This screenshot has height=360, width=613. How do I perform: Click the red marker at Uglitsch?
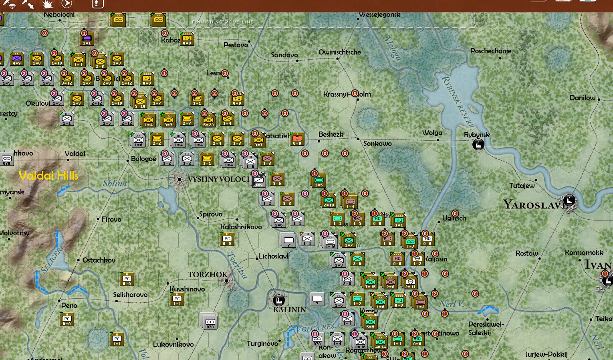455,214
